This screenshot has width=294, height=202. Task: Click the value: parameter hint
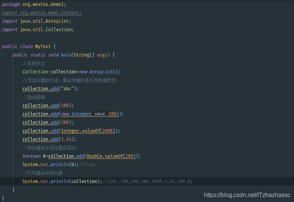tap(100, 114)
